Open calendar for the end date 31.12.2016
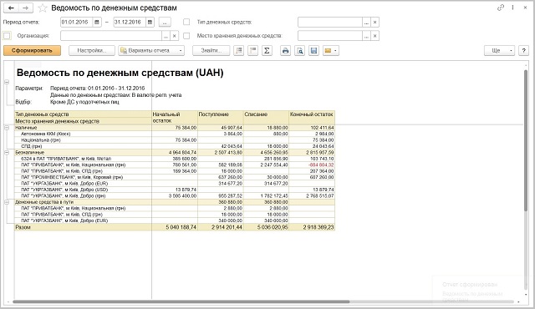Image resolution: width=535 pixels, height=309 pixels. tap(150, 23)
